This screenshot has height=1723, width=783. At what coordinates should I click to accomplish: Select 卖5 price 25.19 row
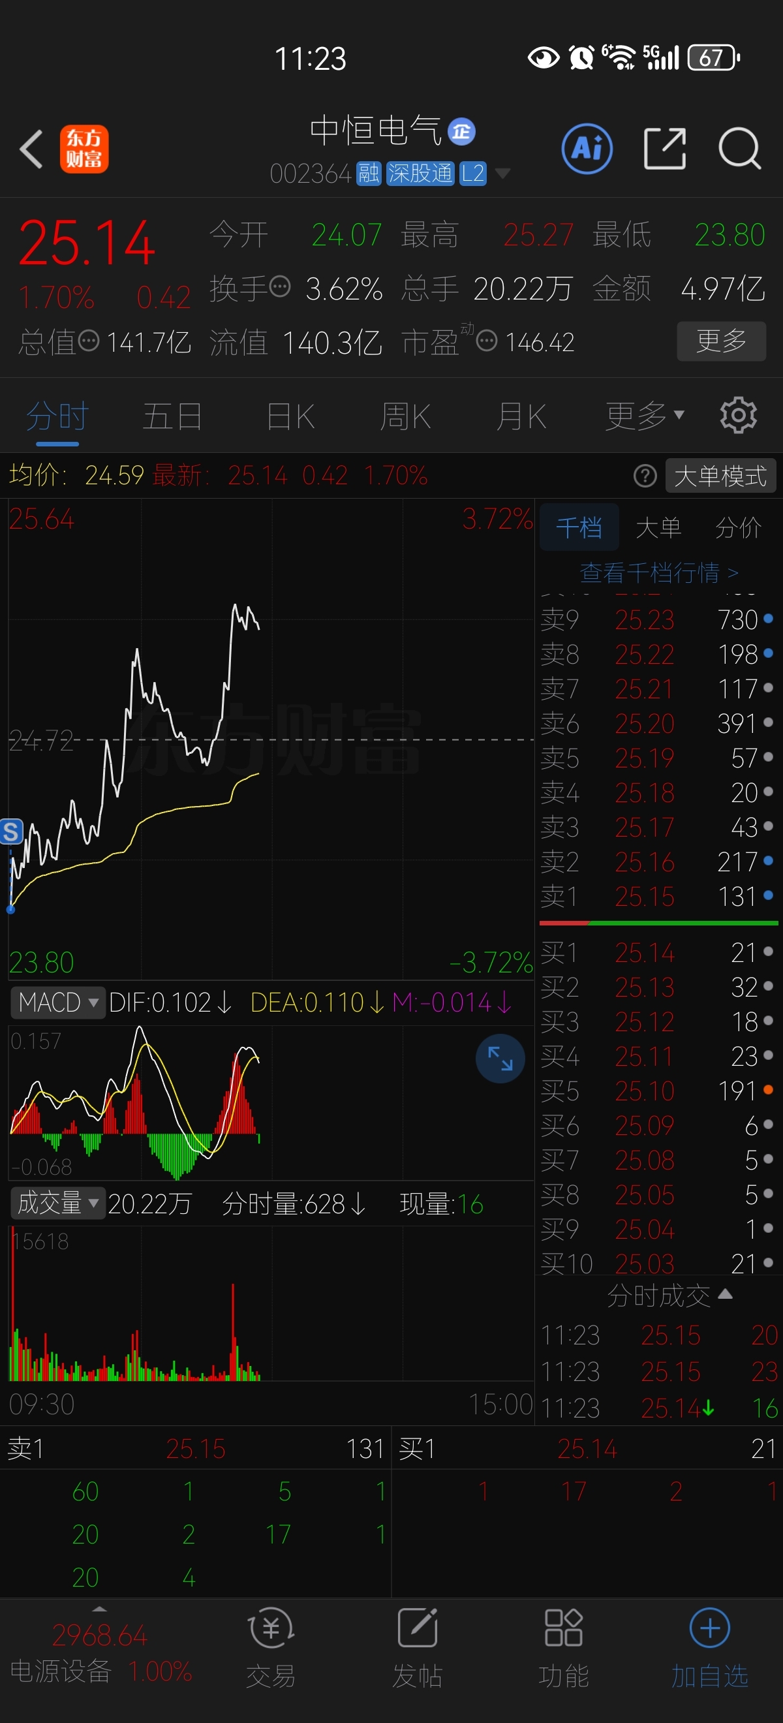[658, 758]
